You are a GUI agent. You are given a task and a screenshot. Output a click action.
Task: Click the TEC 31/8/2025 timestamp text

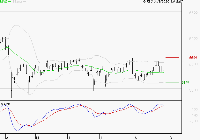coord(165,2)
